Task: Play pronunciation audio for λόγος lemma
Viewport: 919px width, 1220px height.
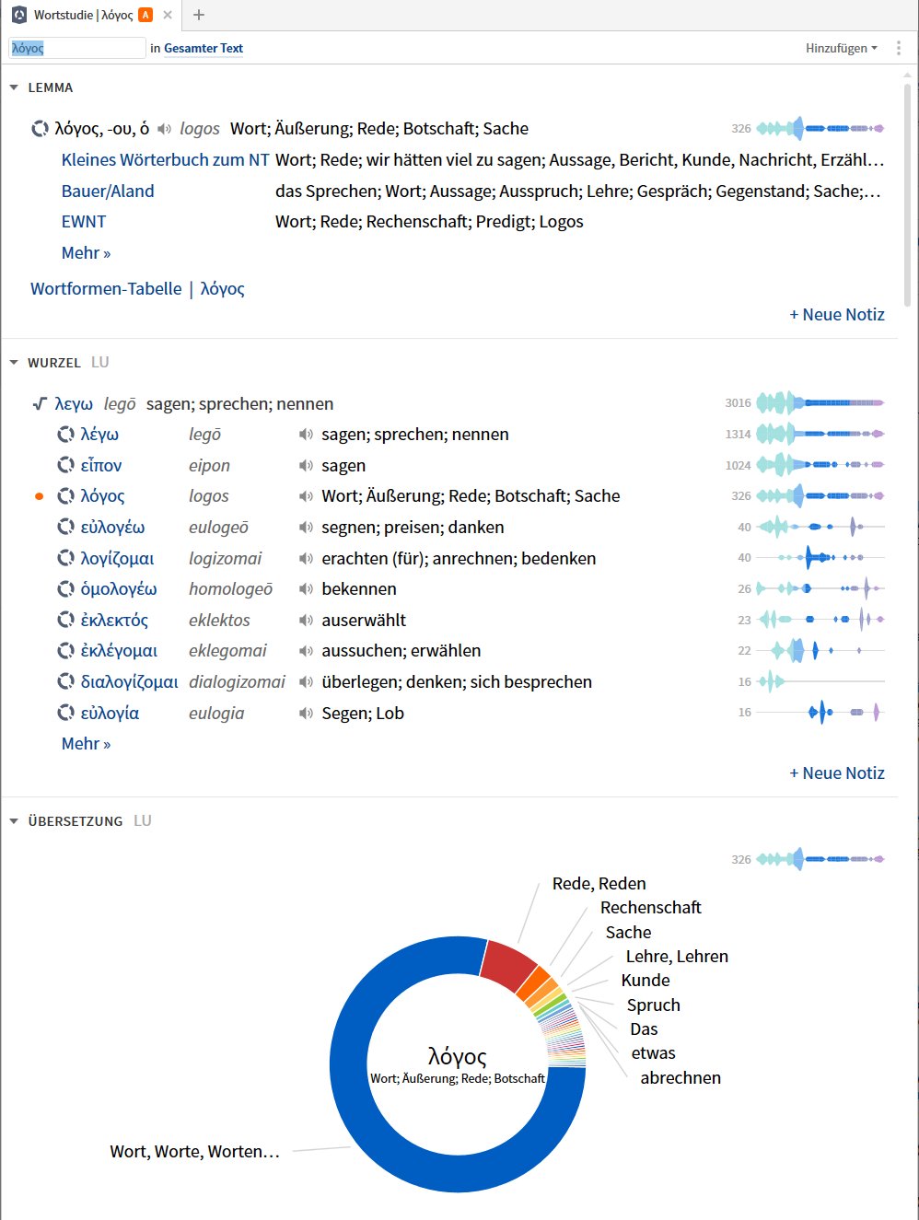Action: tap(165, 129)
